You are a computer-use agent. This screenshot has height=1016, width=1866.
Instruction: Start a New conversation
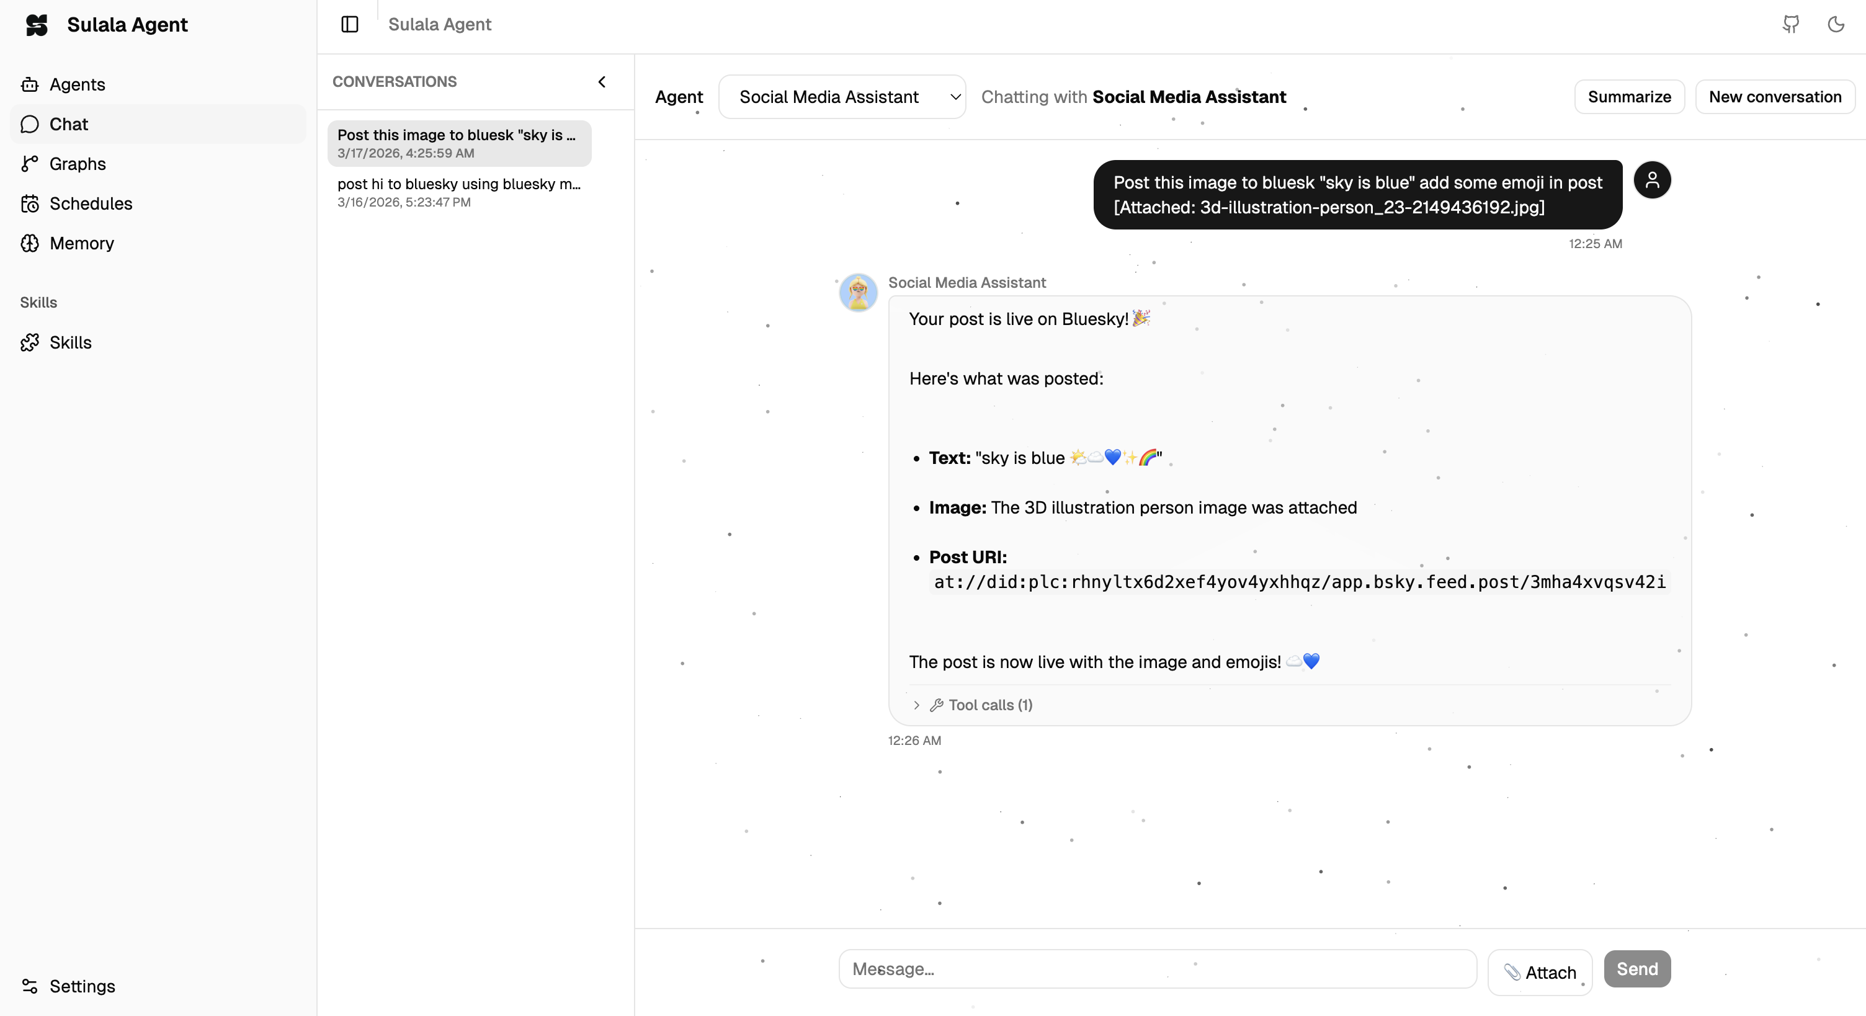click(1775, 96)
